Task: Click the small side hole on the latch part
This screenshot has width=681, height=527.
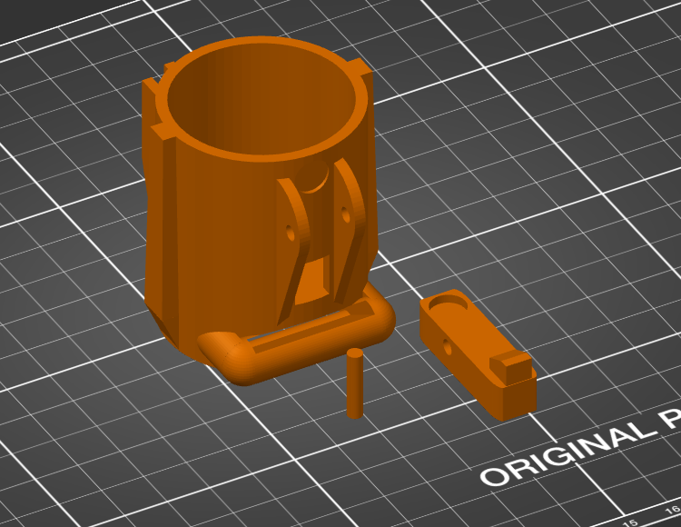Action: click(x=448, y=347)
